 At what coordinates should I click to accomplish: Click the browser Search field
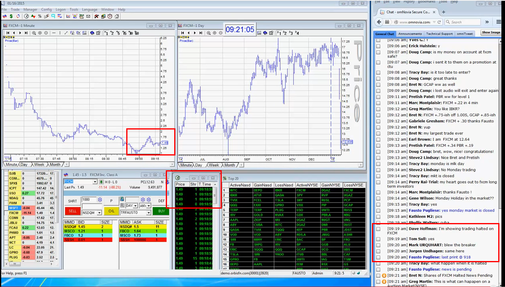click(463, 22)
